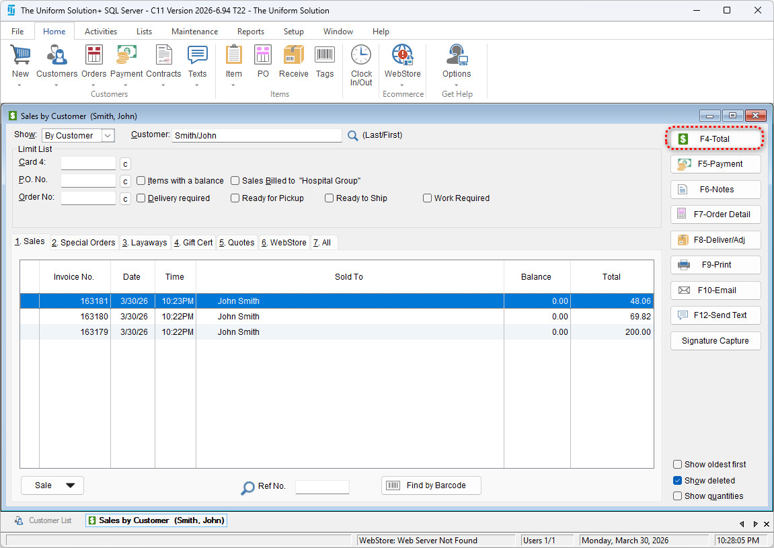Open the Reports menu
Viewport: 774px width, 548px height.
pos(250,32)
